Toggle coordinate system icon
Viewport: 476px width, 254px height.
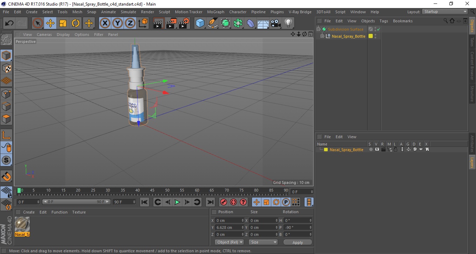click(143, 23)
